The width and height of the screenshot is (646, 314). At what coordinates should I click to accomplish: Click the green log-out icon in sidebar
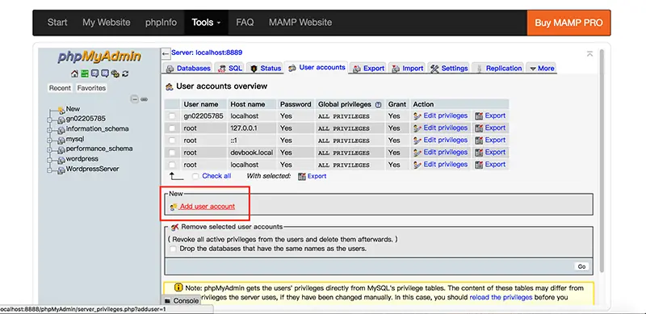85,73
